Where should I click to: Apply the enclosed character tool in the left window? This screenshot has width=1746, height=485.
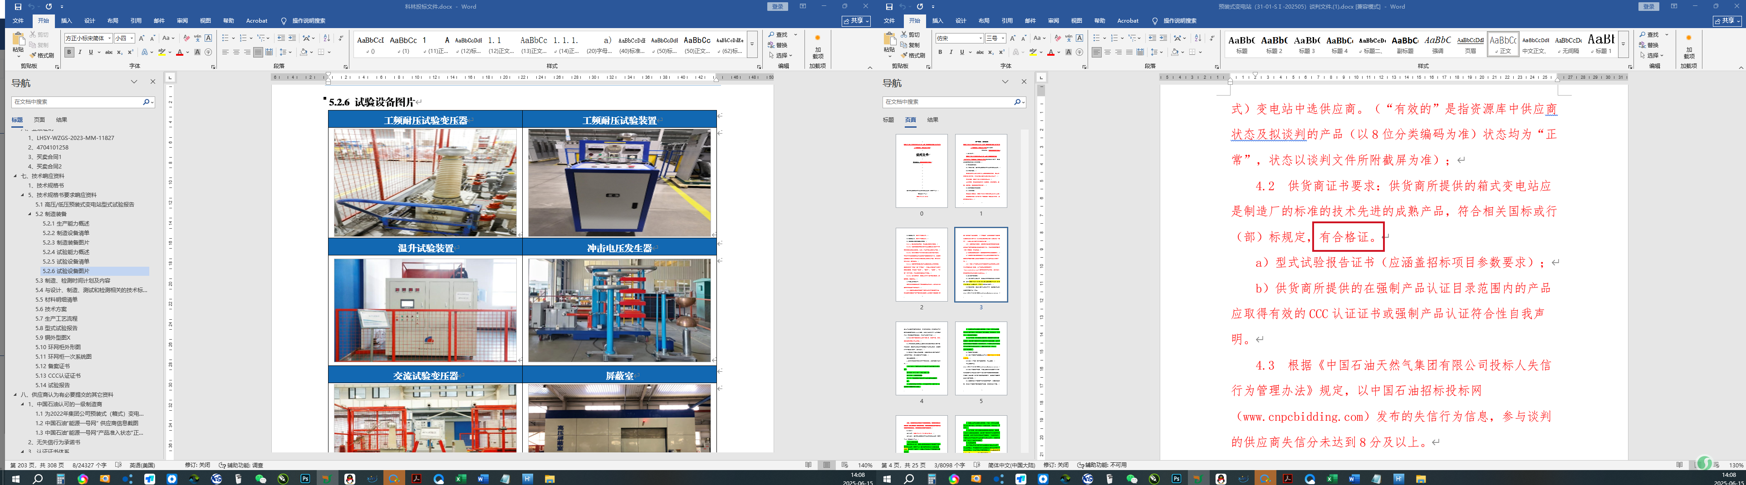[208, 52]
